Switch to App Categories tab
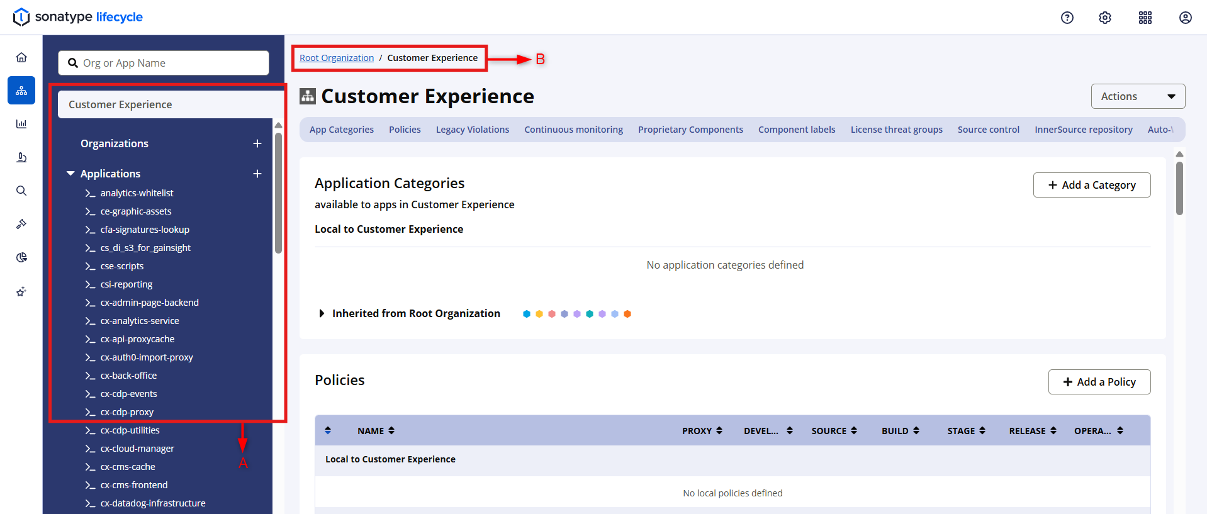The image size is (1207, 514). [342, 130]
